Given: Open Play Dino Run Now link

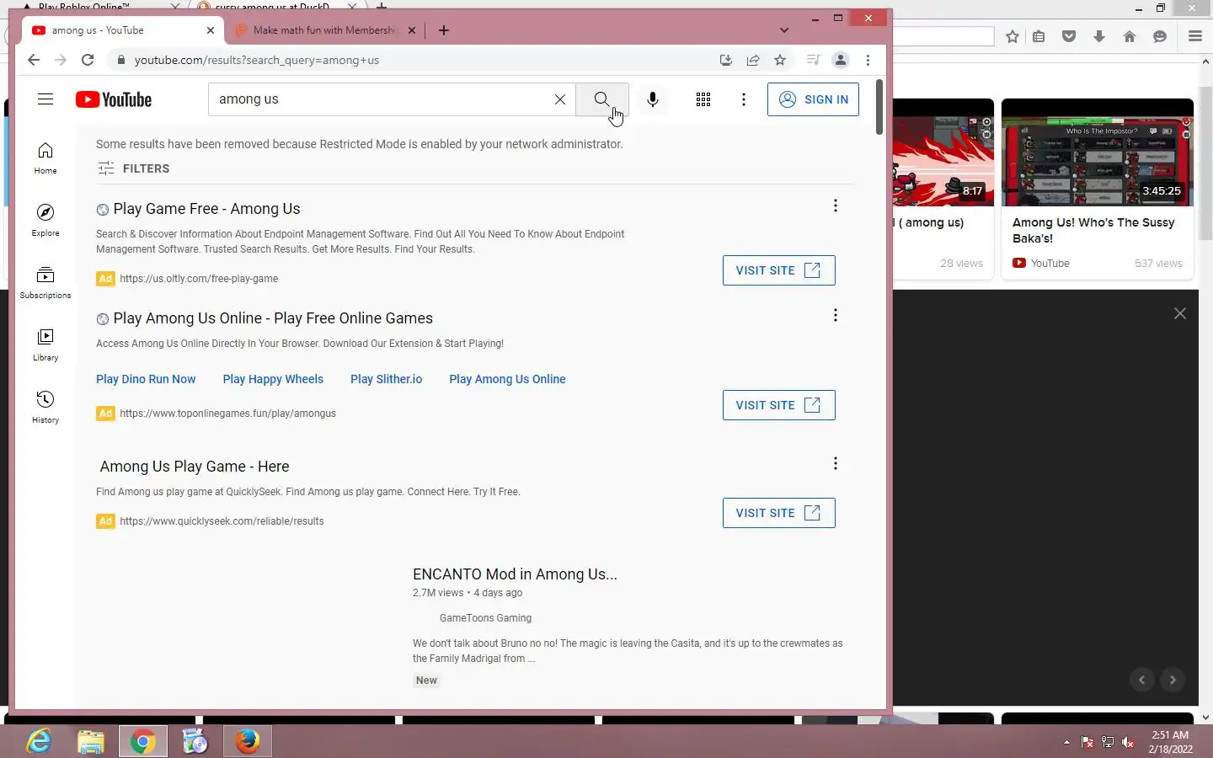Looking at the screenshot, I should (x=146, y=379).
